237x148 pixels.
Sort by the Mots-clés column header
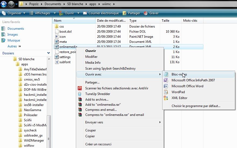[192, 21]
